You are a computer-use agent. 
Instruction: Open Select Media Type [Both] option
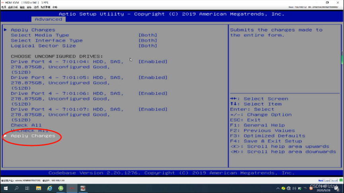point(148,35)
